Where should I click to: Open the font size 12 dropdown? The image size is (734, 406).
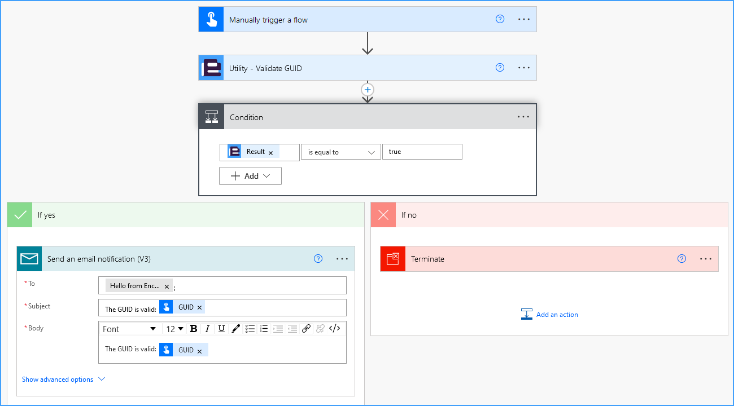coord(174,329)
